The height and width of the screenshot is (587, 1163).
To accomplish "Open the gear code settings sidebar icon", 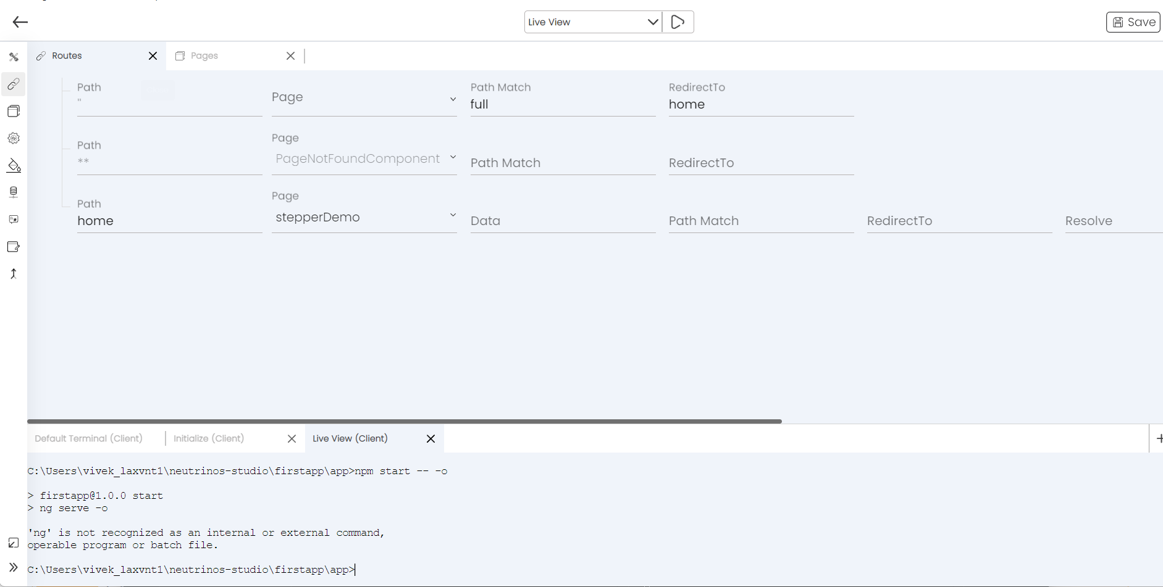I will (x=14, y=138).
